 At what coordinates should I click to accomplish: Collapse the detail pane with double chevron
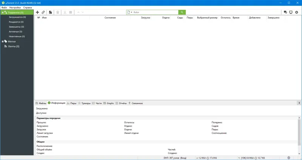click(x=299, y=103)
